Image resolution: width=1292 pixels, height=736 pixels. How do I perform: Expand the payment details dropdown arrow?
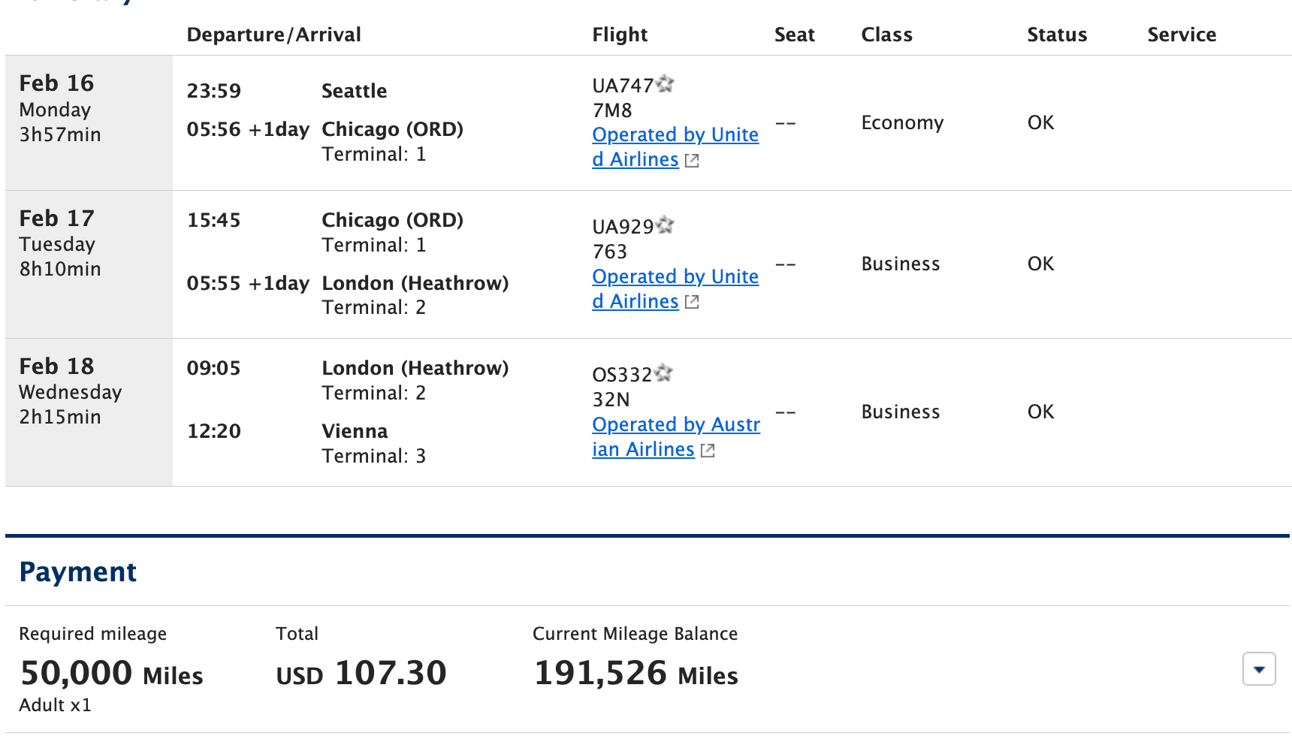click(1259, 669)
